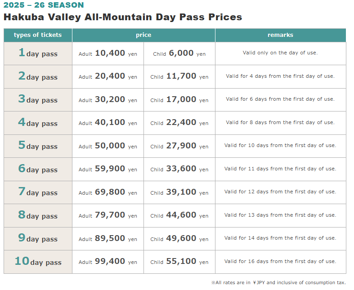Select the 7 day pass row label
Screen dimensions: 354x290
pos(38,192)
